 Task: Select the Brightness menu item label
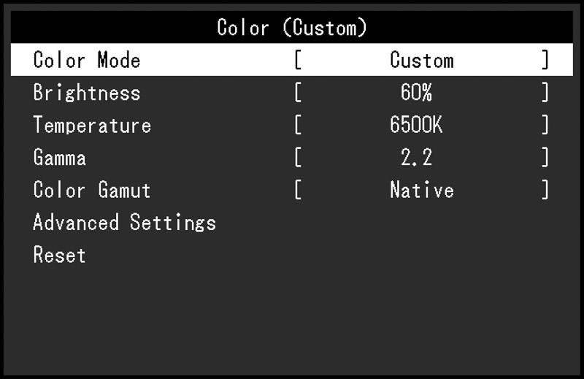click(87, 93)
